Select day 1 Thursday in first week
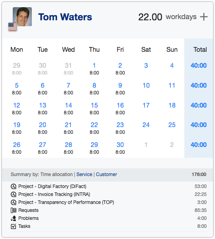The image size is (215, 239). coord(94,66)
